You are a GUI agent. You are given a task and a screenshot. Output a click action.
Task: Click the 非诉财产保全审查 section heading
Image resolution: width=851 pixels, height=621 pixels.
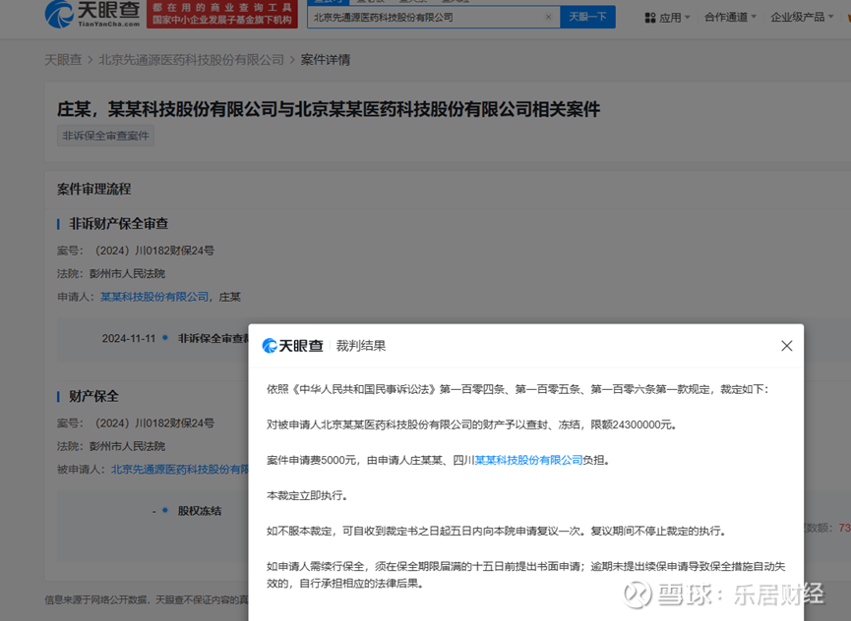118,224
